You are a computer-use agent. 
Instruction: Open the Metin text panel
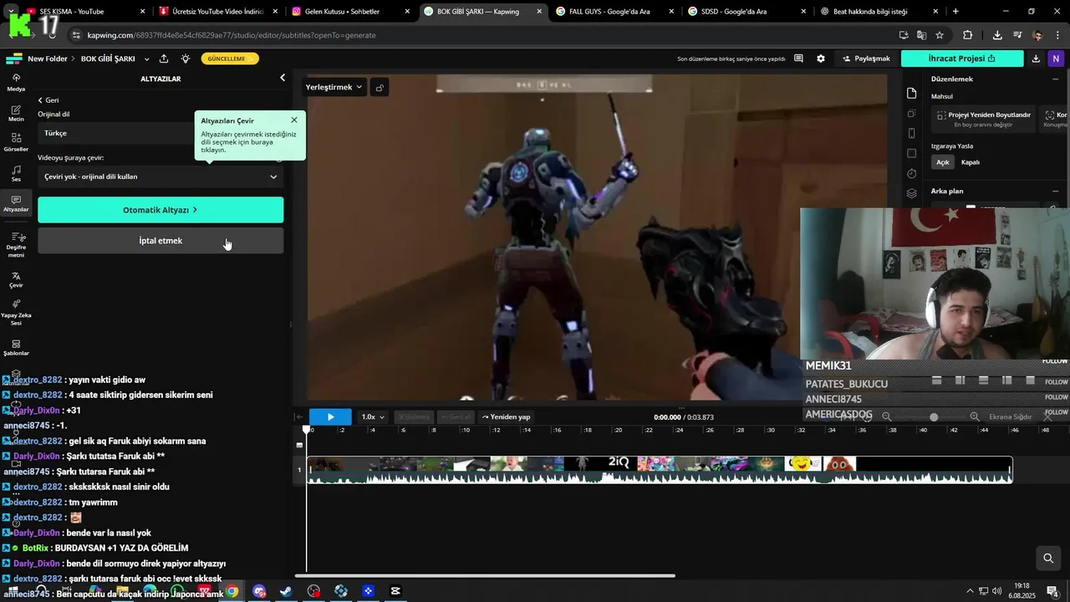click(16, 113)
